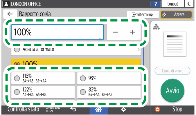This screenshot has height=115, width=196.
Task: Tap the Interrompi button
Action: click(143, 14)
